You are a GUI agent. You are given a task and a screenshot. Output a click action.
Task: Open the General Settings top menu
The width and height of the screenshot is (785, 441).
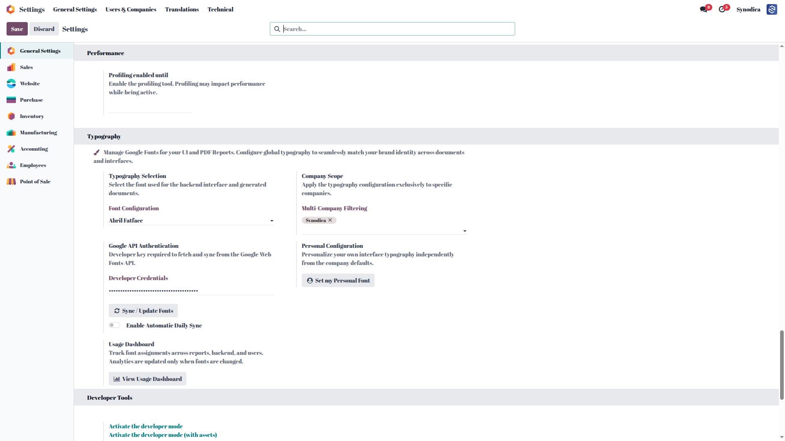pyautogui.click(x=75, y=9)
